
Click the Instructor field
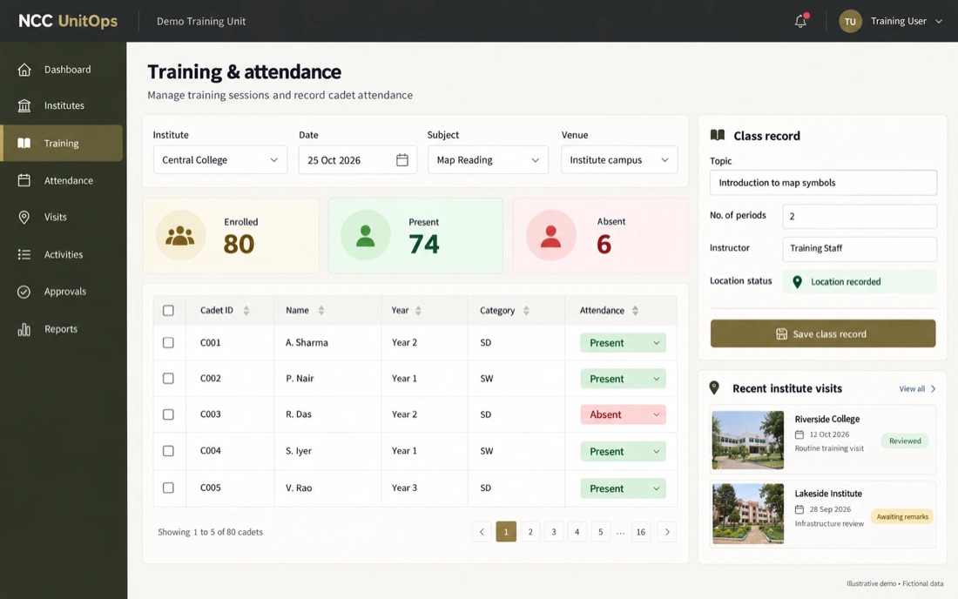tap(859, 248)
